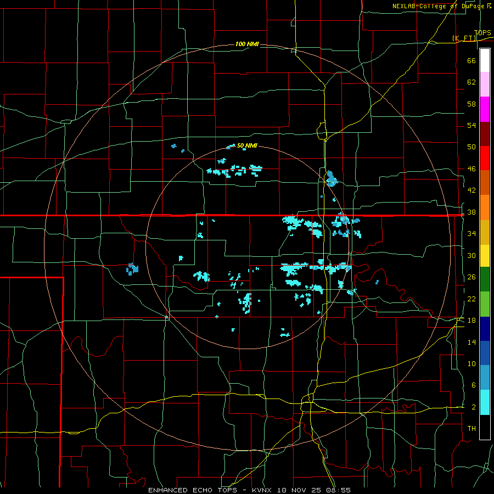Click the cyan legend swatch
Viewport: 494px width, 494px height.
(x=485, y=402)
